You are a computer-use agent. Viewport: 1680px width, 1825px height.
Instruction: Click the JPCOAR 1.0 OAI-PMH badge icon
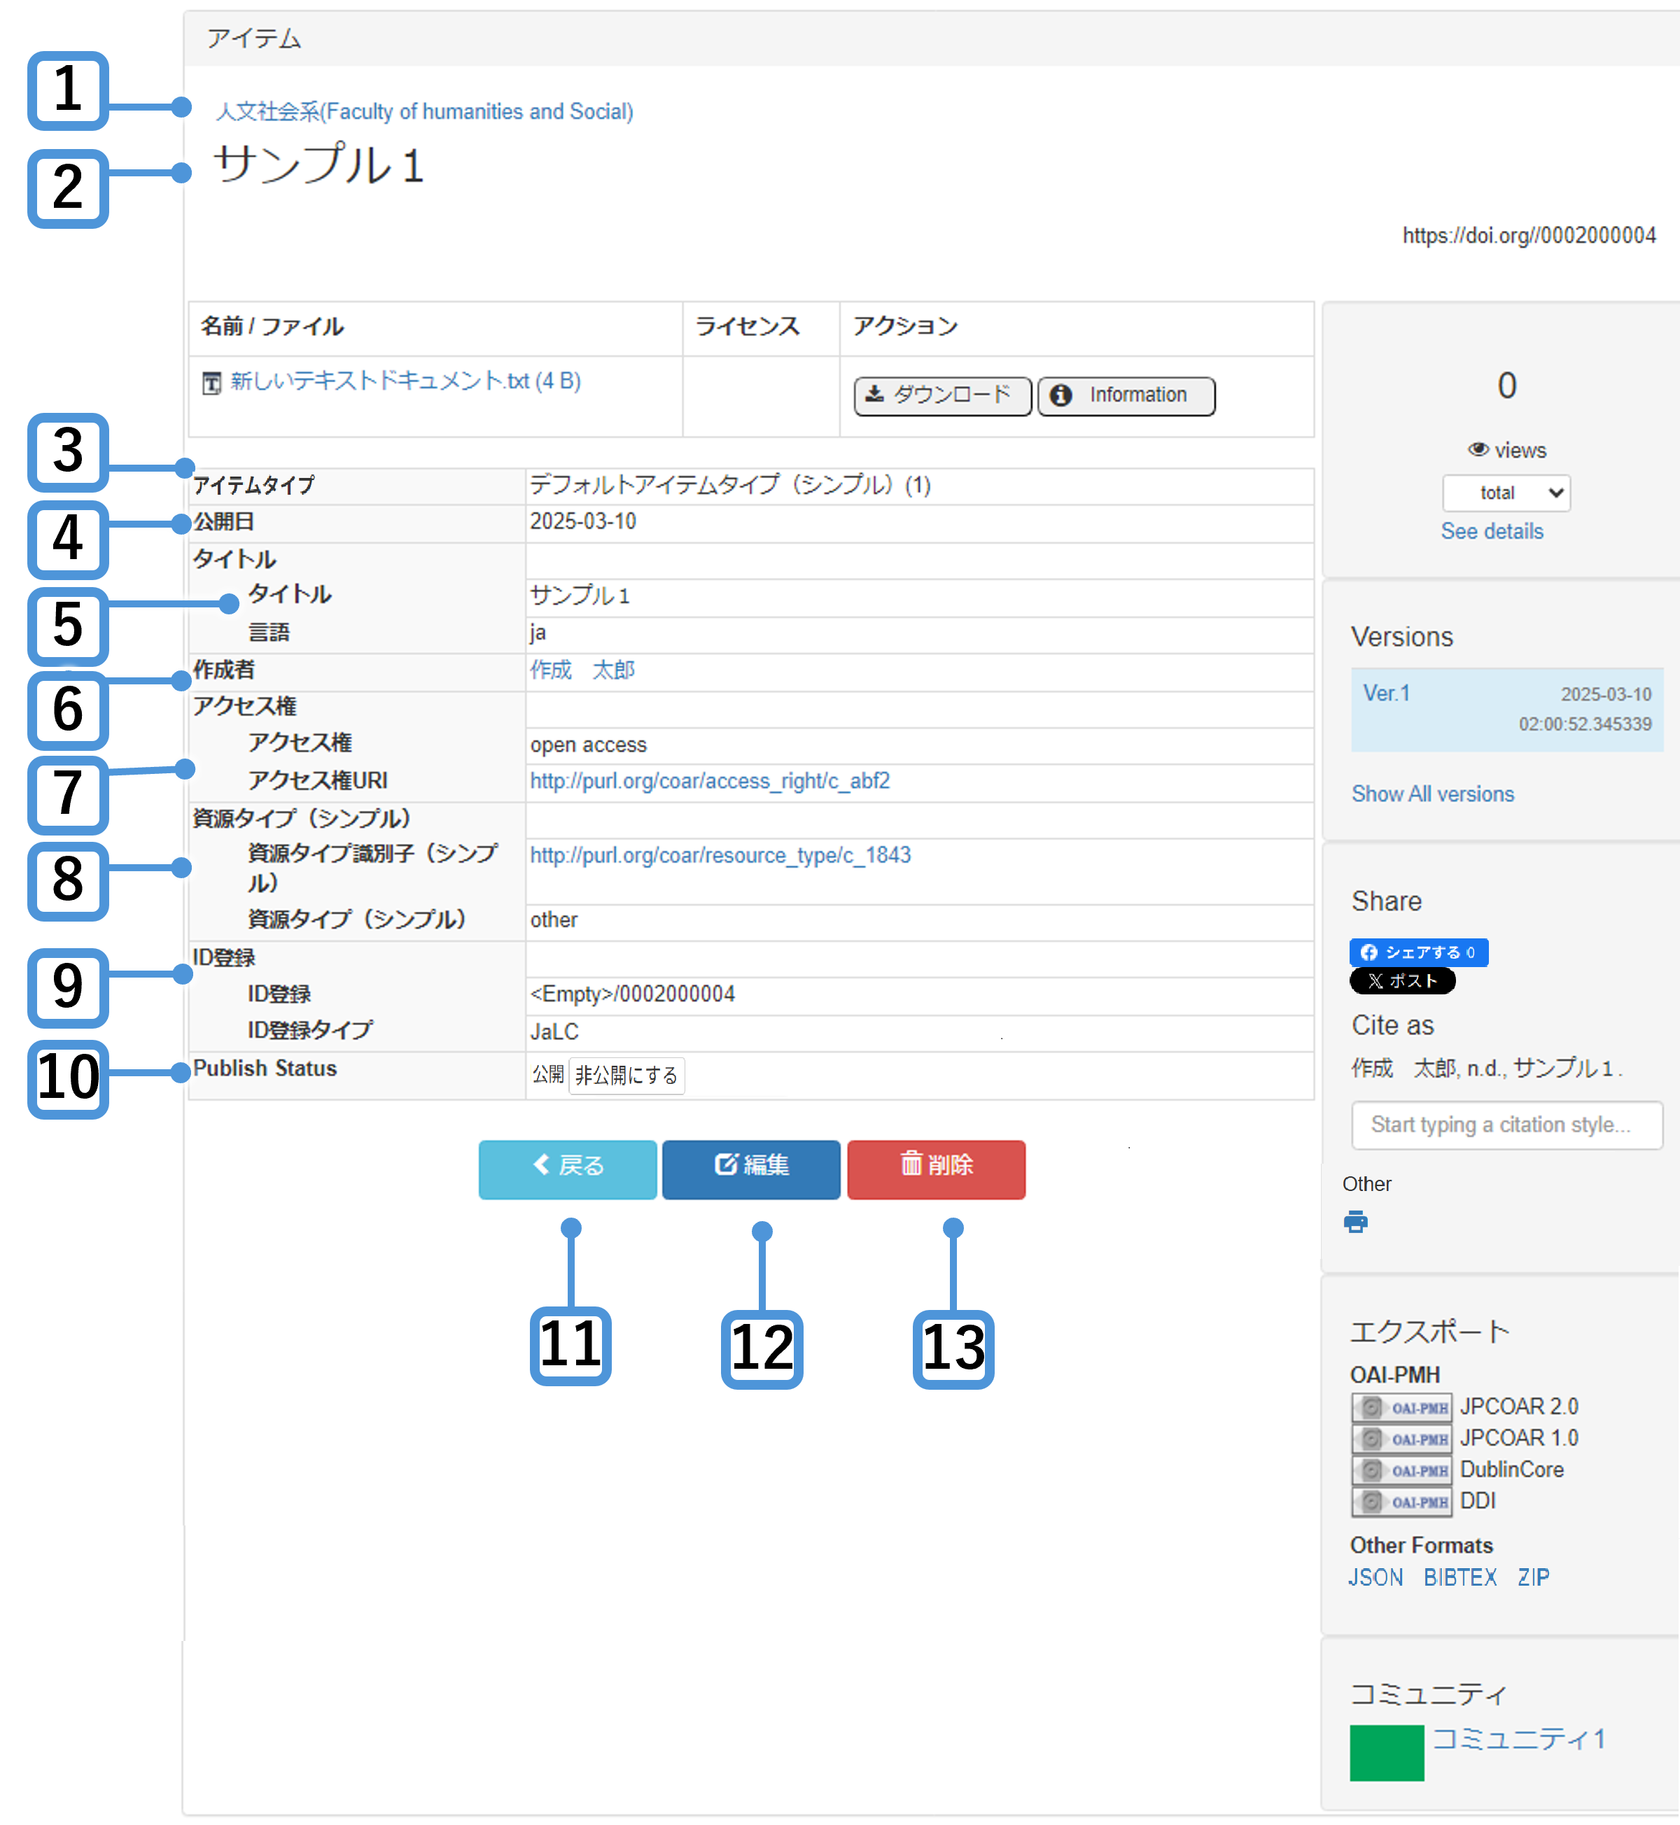(x=1401, y=1439)
